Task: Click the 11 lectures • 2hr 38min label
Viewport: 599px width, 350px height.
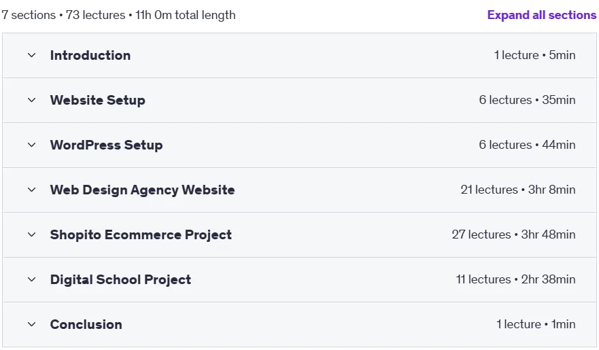Action: click(515, 279)
